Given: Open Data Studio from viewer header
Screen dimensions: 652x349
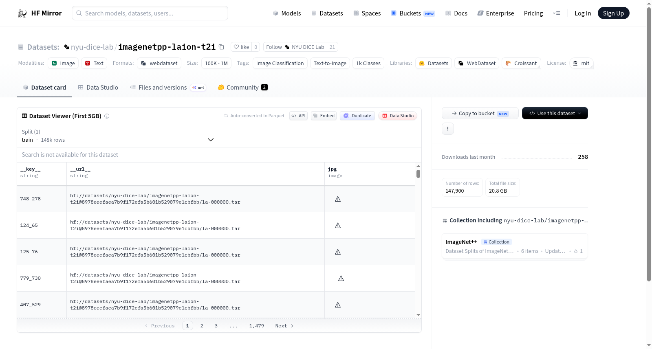Looking at the screenshot, I should click(398, 116).
